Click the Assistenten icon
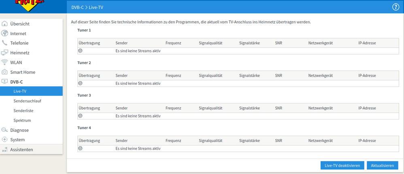Screen dimensions: 404x174 (5, 149)
